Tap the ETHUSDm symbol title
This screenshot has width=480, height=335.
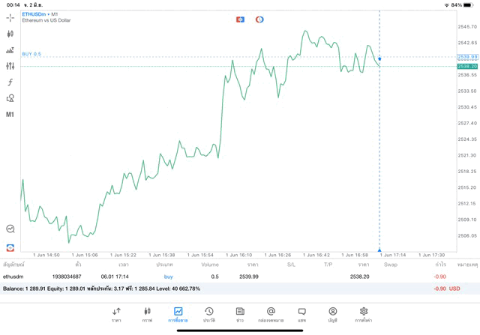point(34,13)
